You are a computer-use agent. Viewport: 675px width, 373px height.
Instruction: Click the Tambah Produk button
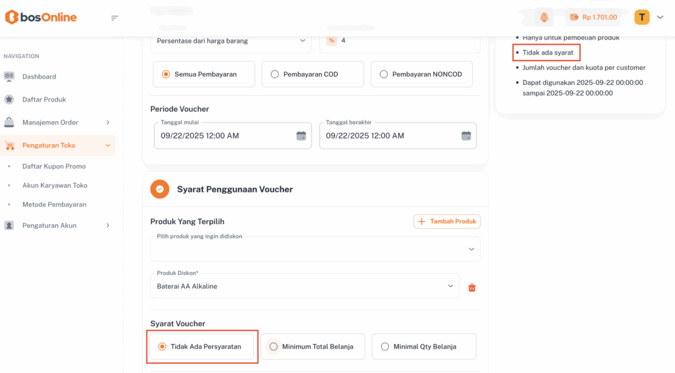[x=447, y=221]
